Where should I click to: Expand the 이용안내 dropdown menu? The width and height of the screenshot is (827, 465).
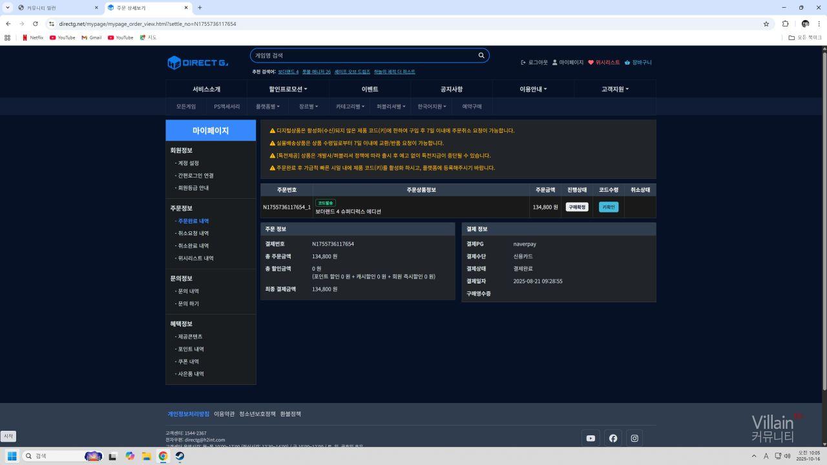coord(533,89)
